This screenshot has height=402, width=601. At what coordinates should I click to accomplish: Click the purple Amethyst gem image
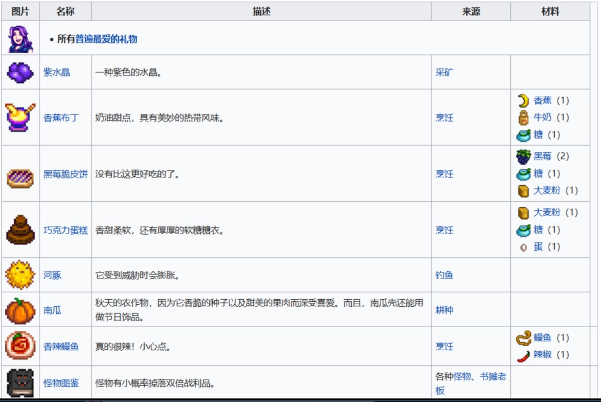point(21,72)
